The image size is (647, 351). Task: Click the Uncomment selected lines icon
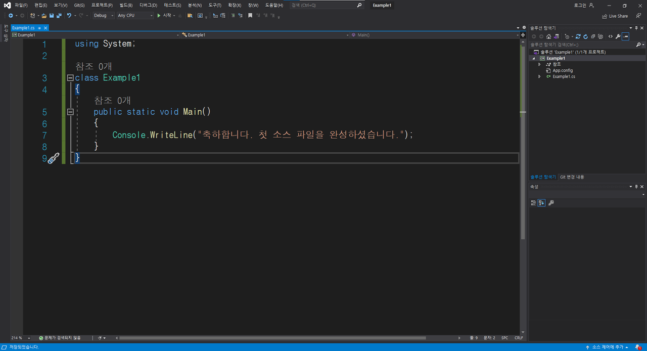point(241,16)
